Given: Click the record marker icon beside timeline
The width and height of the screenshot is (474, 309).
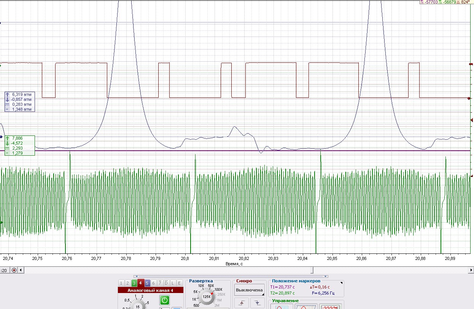Looking at the screenshot, I should click(x=14, y=270).
